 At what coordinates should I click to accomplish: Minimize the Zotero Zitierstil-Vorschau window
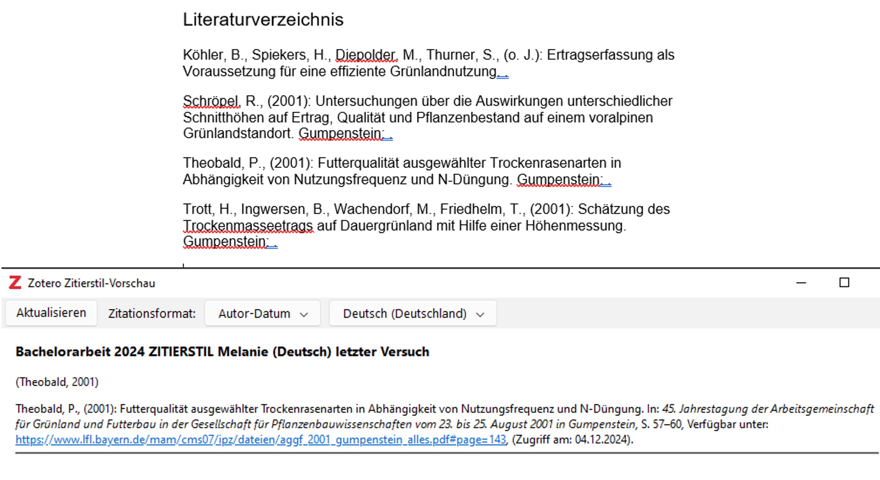(801, 283)
